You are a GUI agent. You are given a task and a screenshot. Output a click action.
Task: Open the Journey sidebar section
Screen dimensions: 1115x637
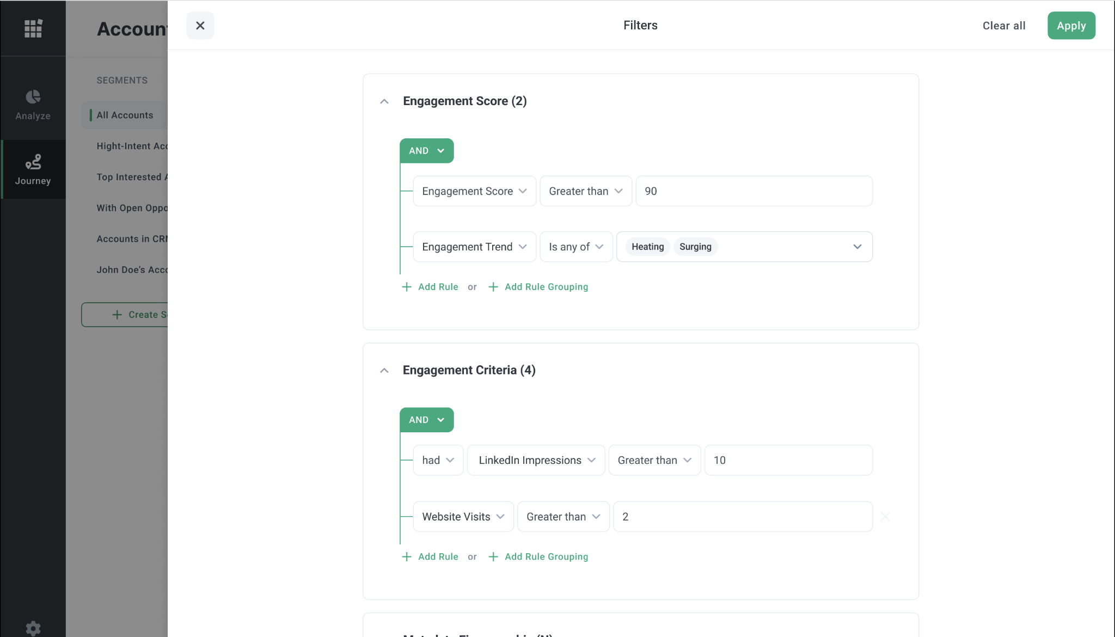coord(33,169)
